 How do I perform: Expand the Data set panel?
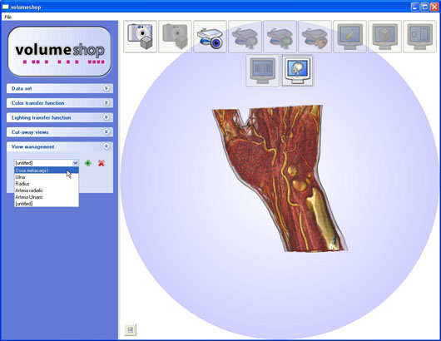click(106, 88)
